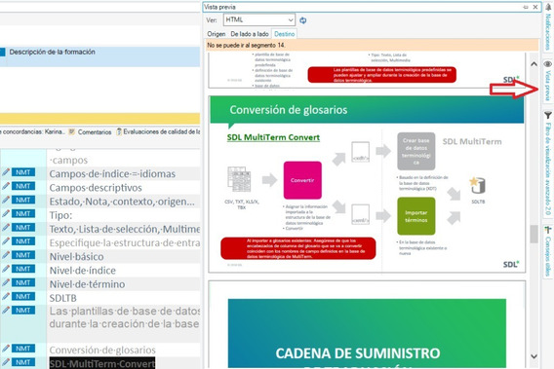Open the Comentarios tab
This screenshot has height=369, width=554.
pyautogui.click(x=91, y=132)
